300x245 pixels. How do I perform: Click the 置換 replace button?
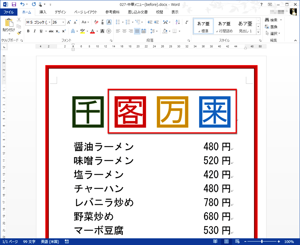[271, 27]
